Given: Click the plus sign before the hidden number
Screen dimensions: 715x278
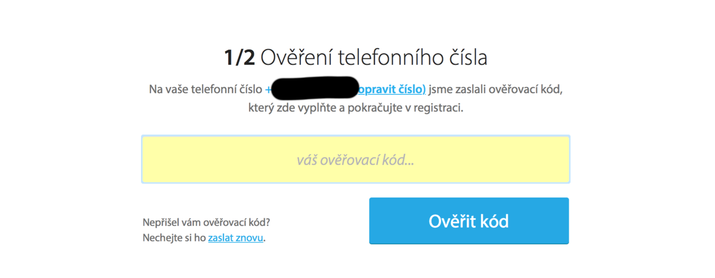Looking at the screenshot, I should [268, 90].
